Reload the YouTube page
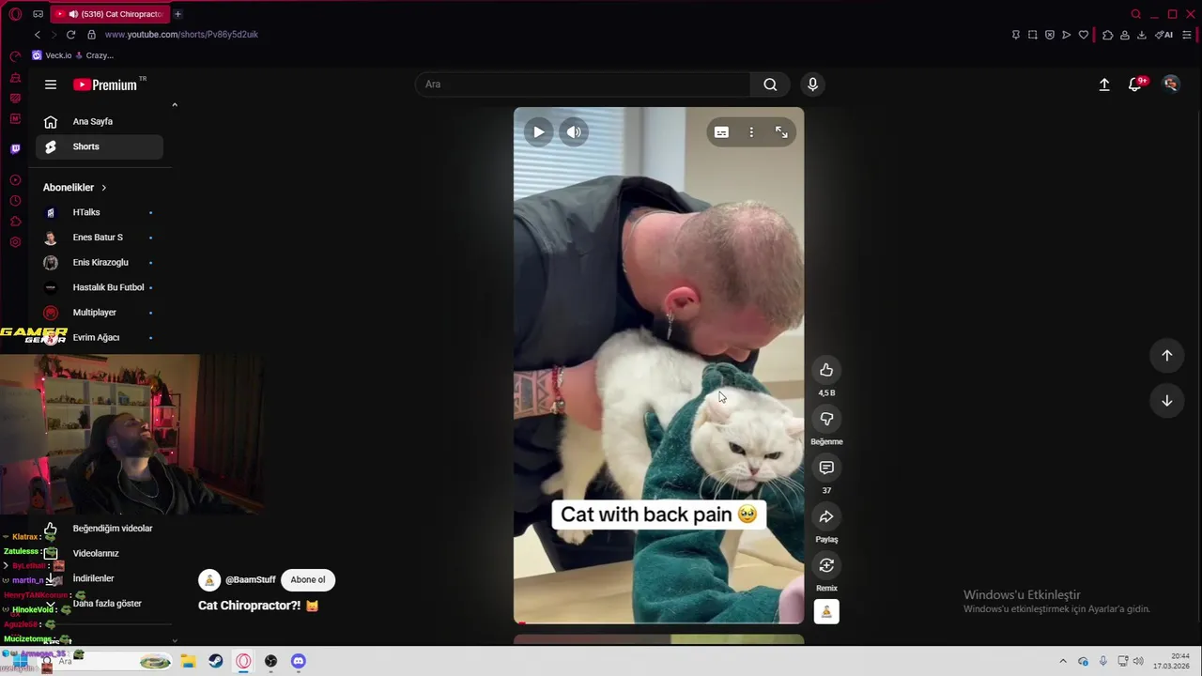Screen dimensions: 1202x676 pyautogui.click(x=70, y=35)
